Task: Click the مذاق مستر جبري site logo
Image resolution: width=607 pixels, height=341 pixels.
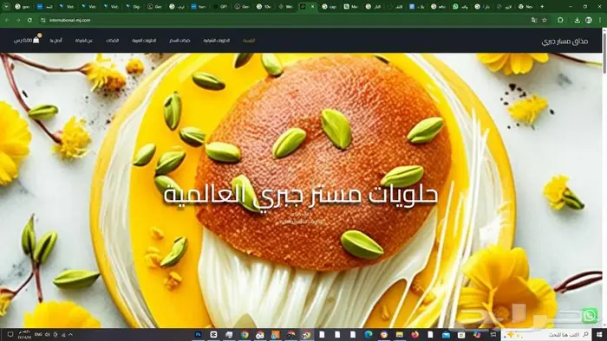Action: pyautogui.click(x=565, y=42)
